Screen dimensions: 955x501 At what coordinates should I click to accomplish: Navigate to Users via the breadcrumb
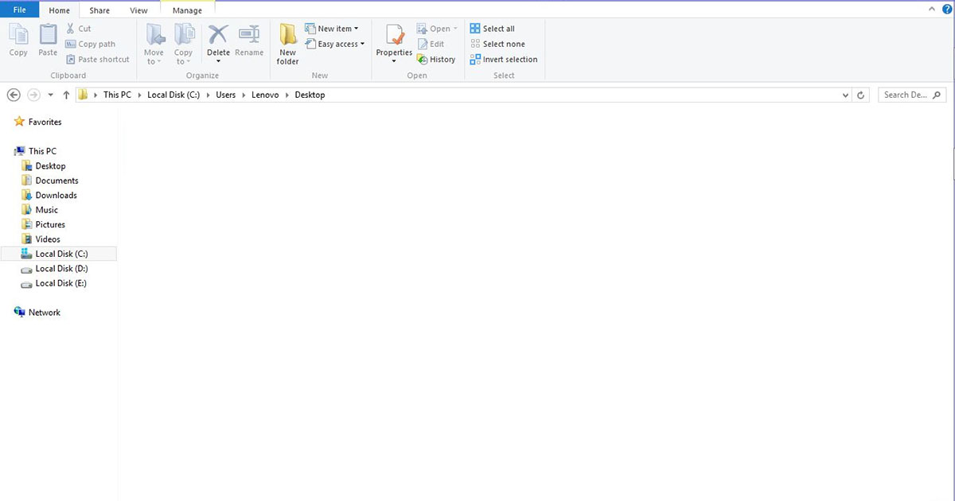tap(225, 94)
